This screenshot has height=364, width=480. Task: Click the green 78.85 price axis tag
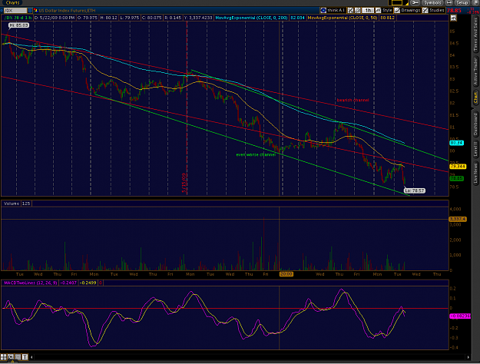[x=456, y=178]
